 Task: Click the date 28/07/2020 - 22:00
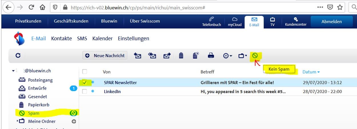click(322, 91)
